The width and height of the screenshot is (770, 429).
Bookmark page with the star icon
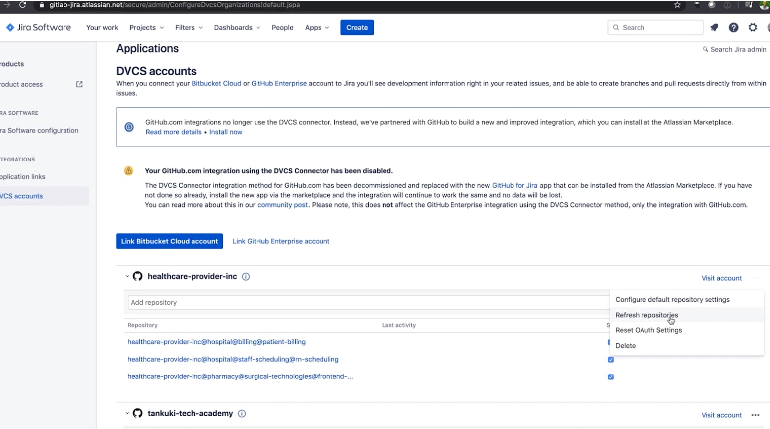pos(677,5)
